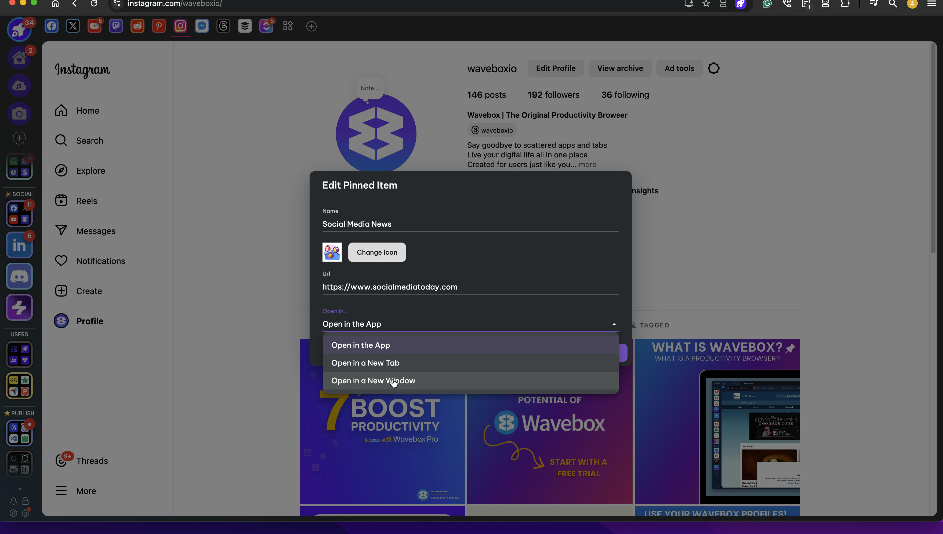Open the Facebook app in toolbar
943x534 pixels.
[x=51, y=26]
